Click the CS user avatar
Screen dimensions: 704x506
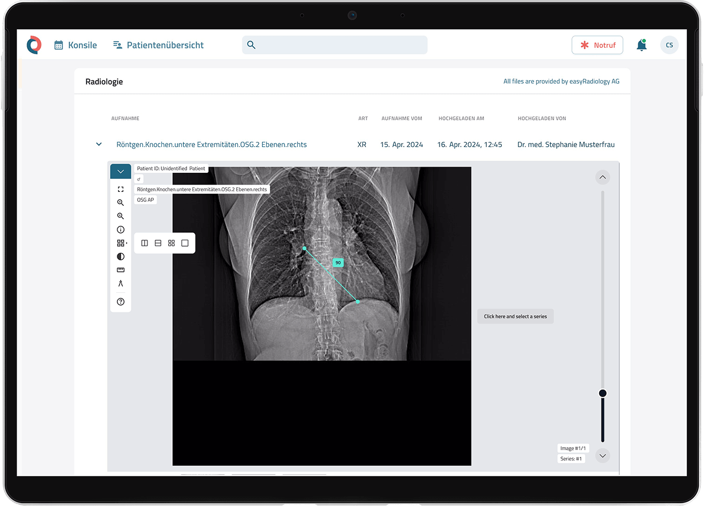point(669,45)
